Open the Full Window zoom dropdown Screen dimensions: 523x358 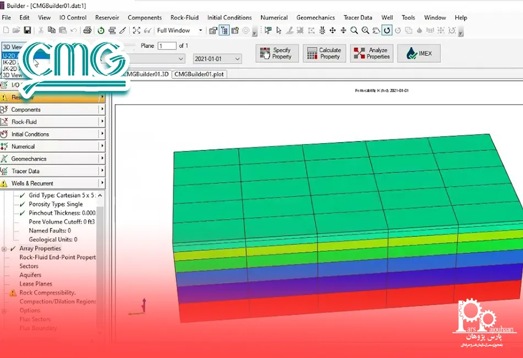[200, 30]
